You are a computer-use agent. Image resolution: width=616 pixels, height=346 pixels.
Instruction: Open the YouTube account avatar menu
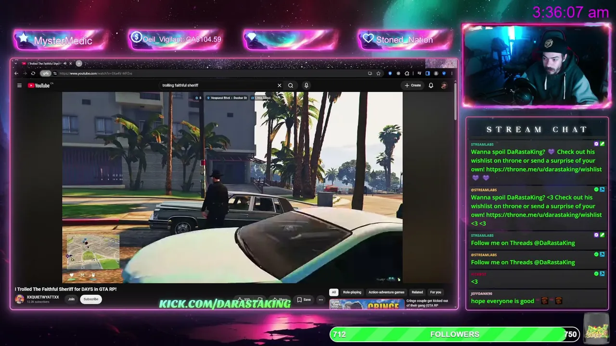444,86
